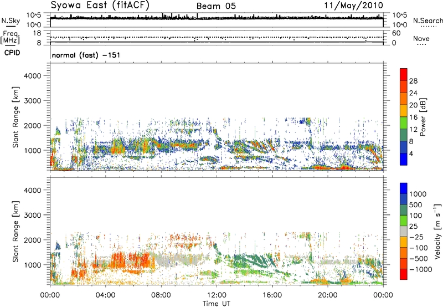Click the "12" label on Power color bar
The width and height of the screenshot is (443, 307).
(413, 130)
